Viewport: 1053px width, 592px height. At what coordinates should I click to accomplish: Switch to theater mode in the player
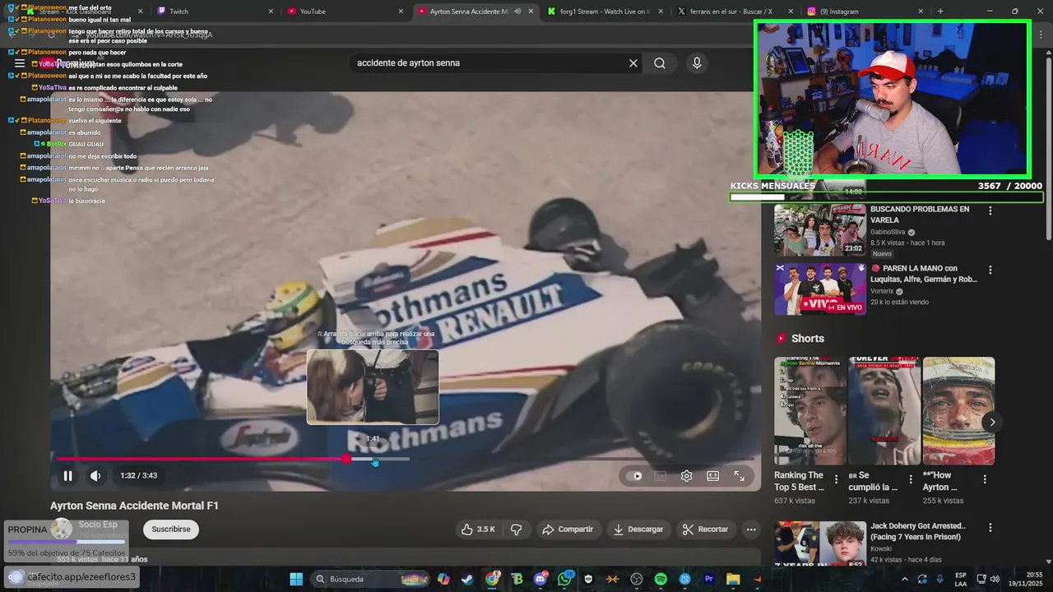(712, 475)
